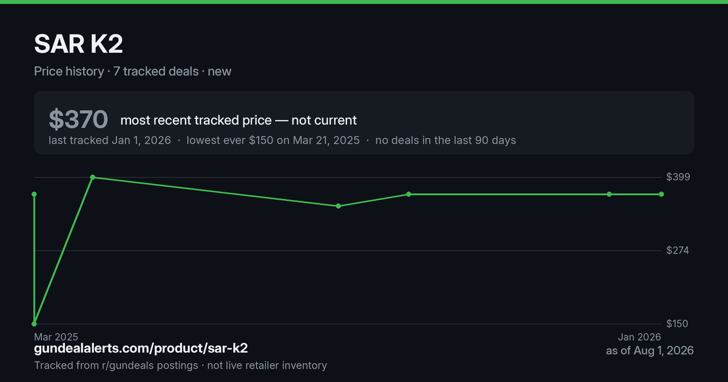This screenshot has width=728, height=382.
Task: Select the first data point at chart start
Action: 35,194
